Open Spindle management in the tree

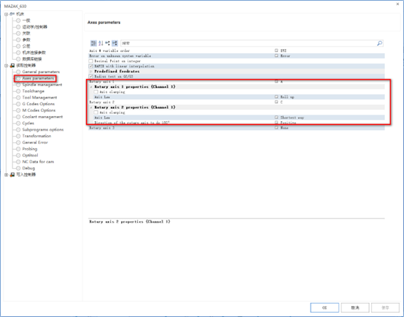pos(42,85)
